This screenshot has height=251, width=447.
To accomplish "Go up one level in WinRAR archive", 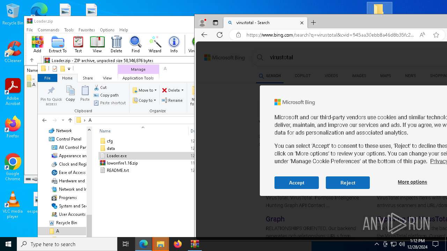I will 32,60.
